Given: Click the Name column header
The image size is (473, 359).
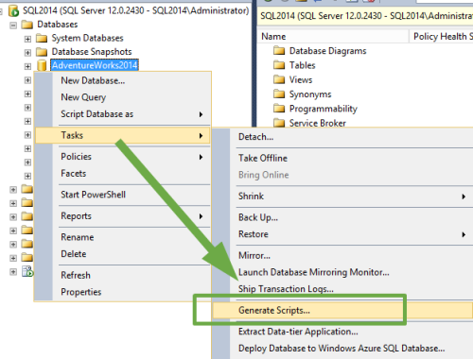Looking at the screenshot, I should click(x=333, y=37).
